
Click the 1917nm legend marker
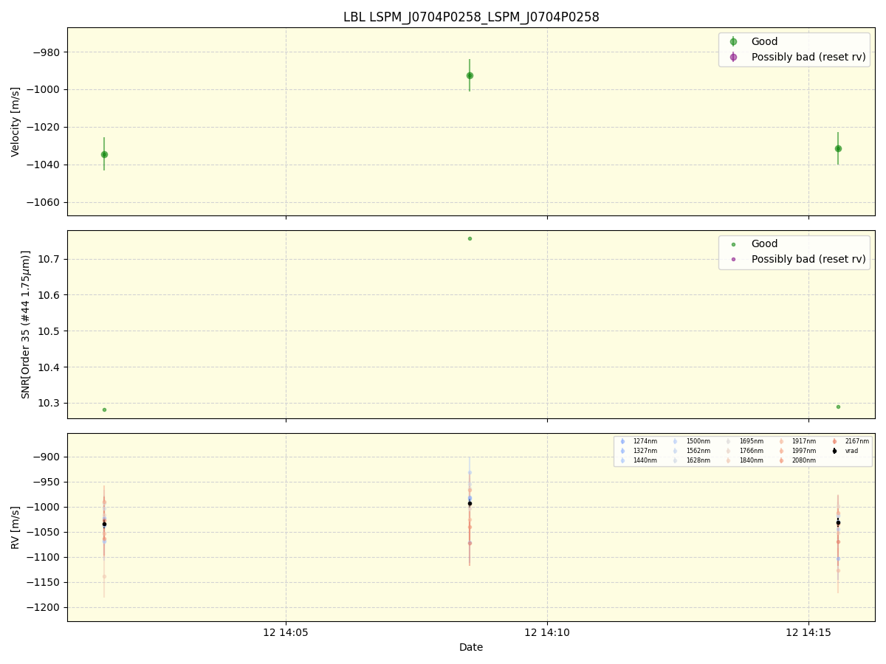[782, 441]
